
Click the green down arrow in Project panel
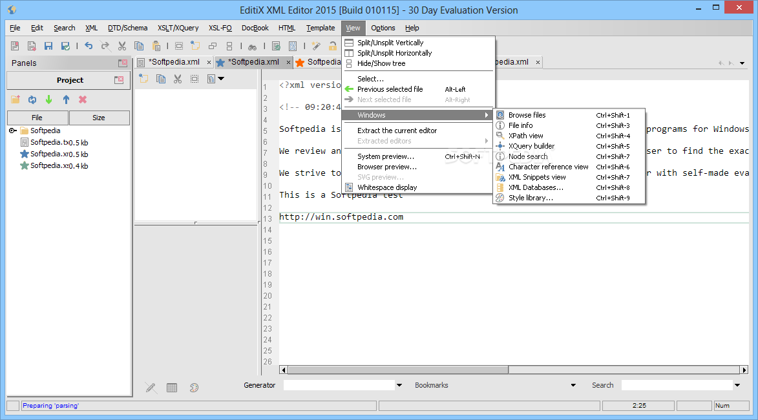[x=49, y=100]
